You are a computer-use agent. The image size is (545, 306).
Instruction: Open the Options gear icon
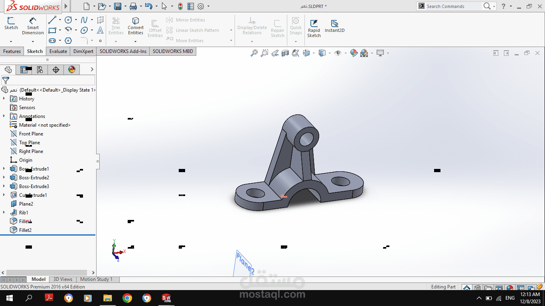pyautogui.click(x=201, y=6)
